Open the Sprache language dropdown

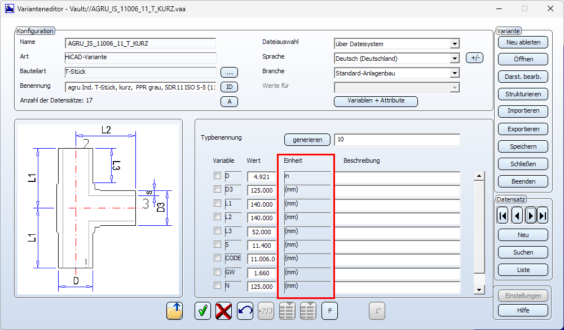[x=455, y=58]
